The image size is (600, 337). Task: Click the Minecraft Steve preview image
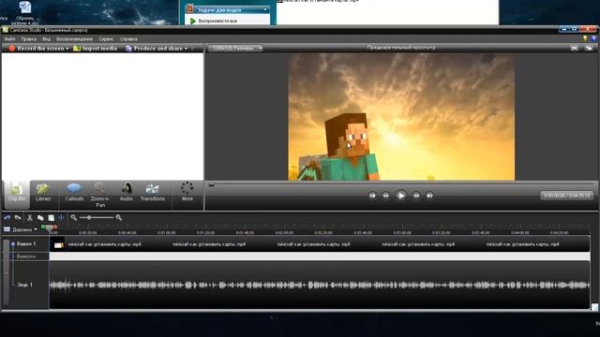[x=401, y=116]
